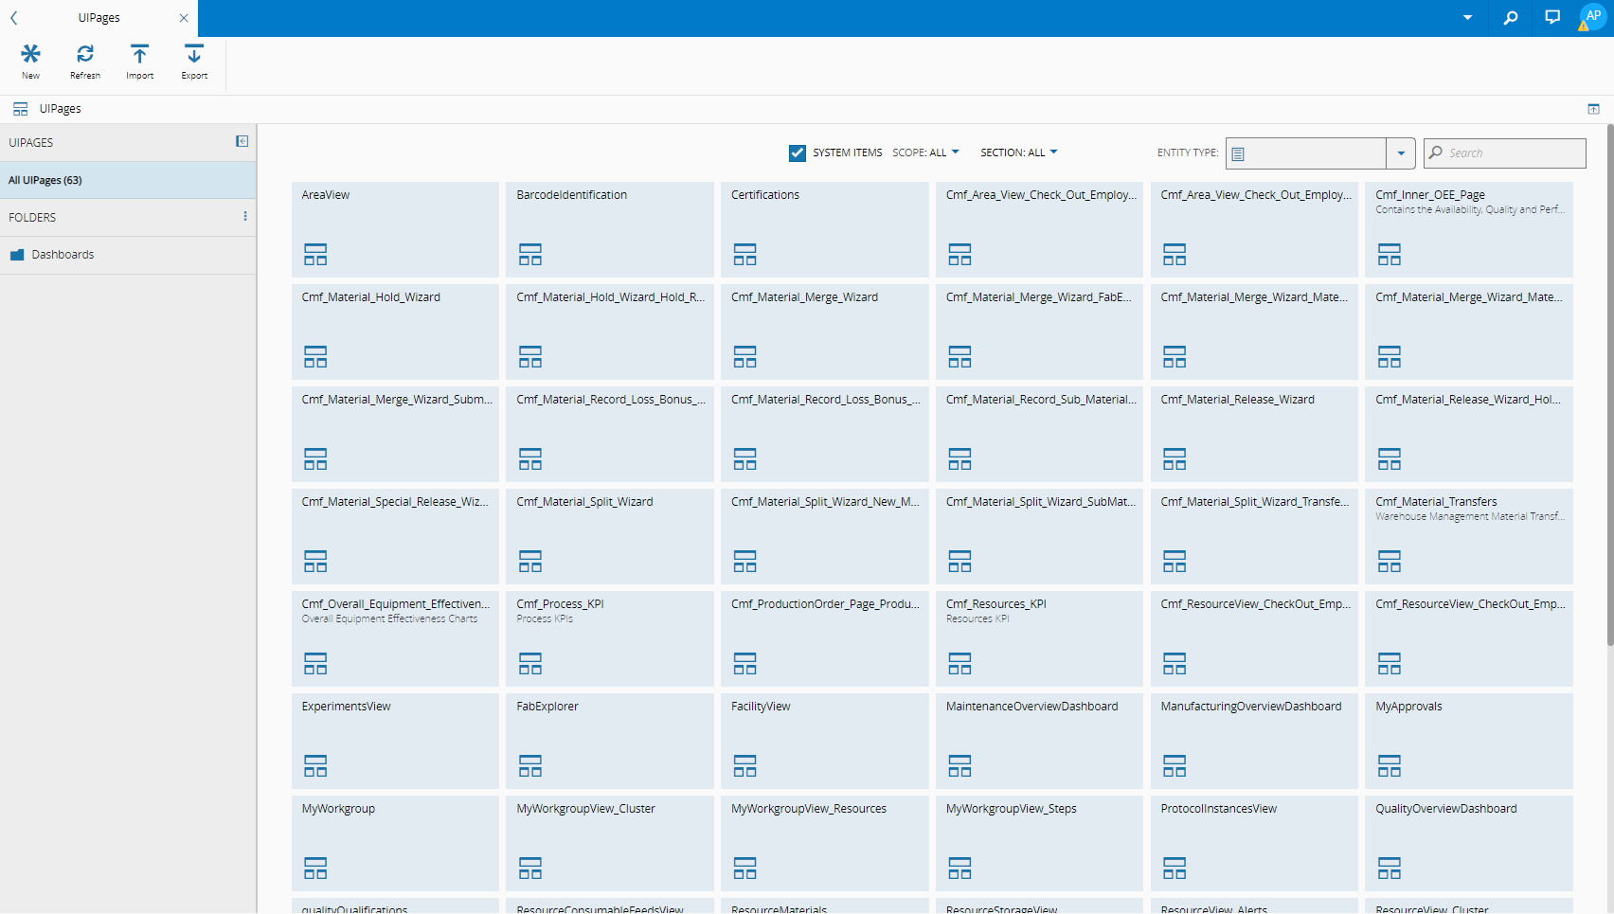Click the Certifications page layout icon
This screenshot has width=1614, height=914.
point(745,255)
